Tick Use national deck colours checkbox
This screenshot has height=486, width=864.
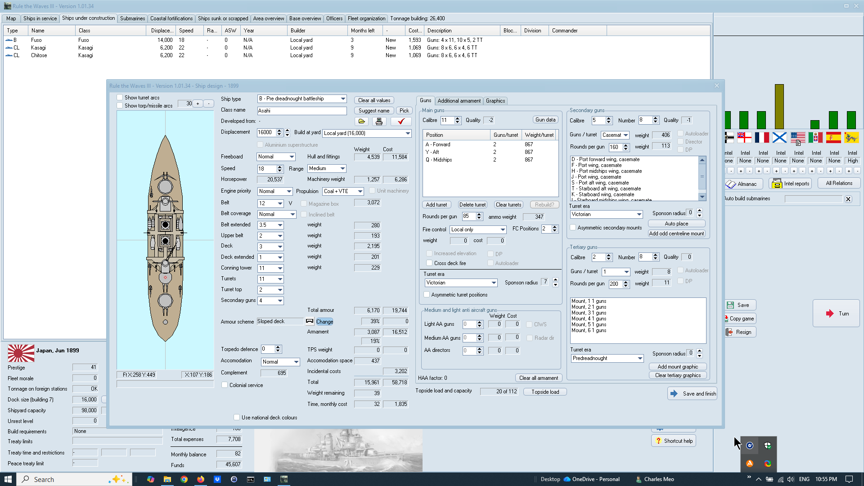point(237,418)
